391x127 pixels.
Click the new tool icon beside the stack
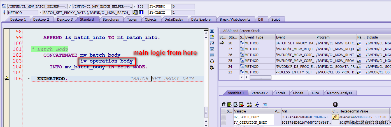[x=212, y=37]
